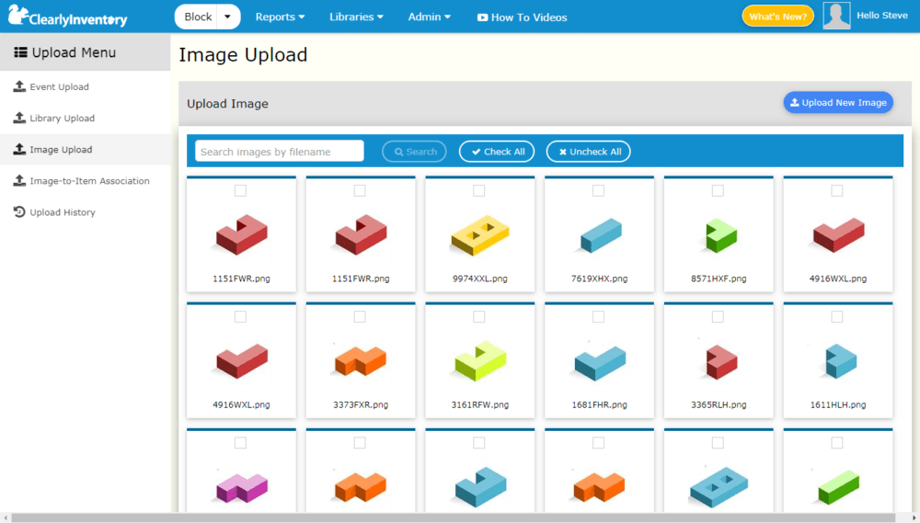The width and height of the screenshot is (920, 523).
Task: Click the Library Upload icon in sidebar
Action: 19,118
